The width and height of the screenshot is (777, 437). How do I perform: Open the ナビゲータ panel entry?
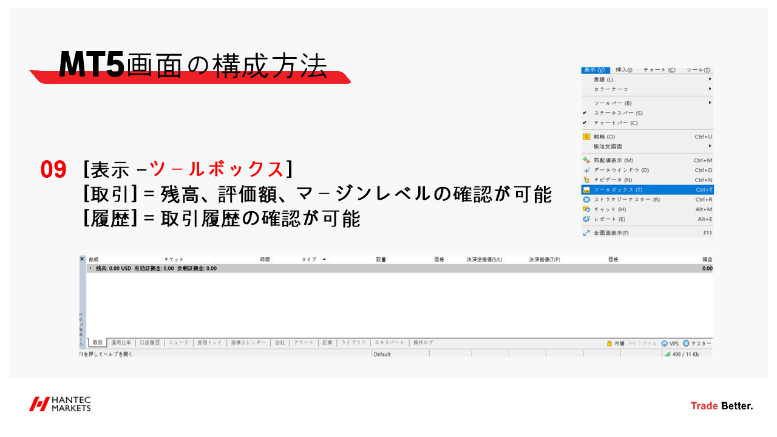click(614, 179)
